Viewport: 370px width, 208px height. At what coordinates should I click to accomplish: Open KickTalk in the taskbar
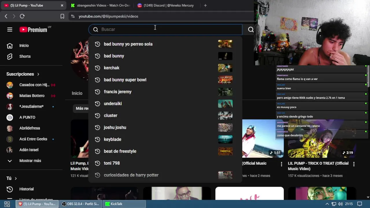124,204
